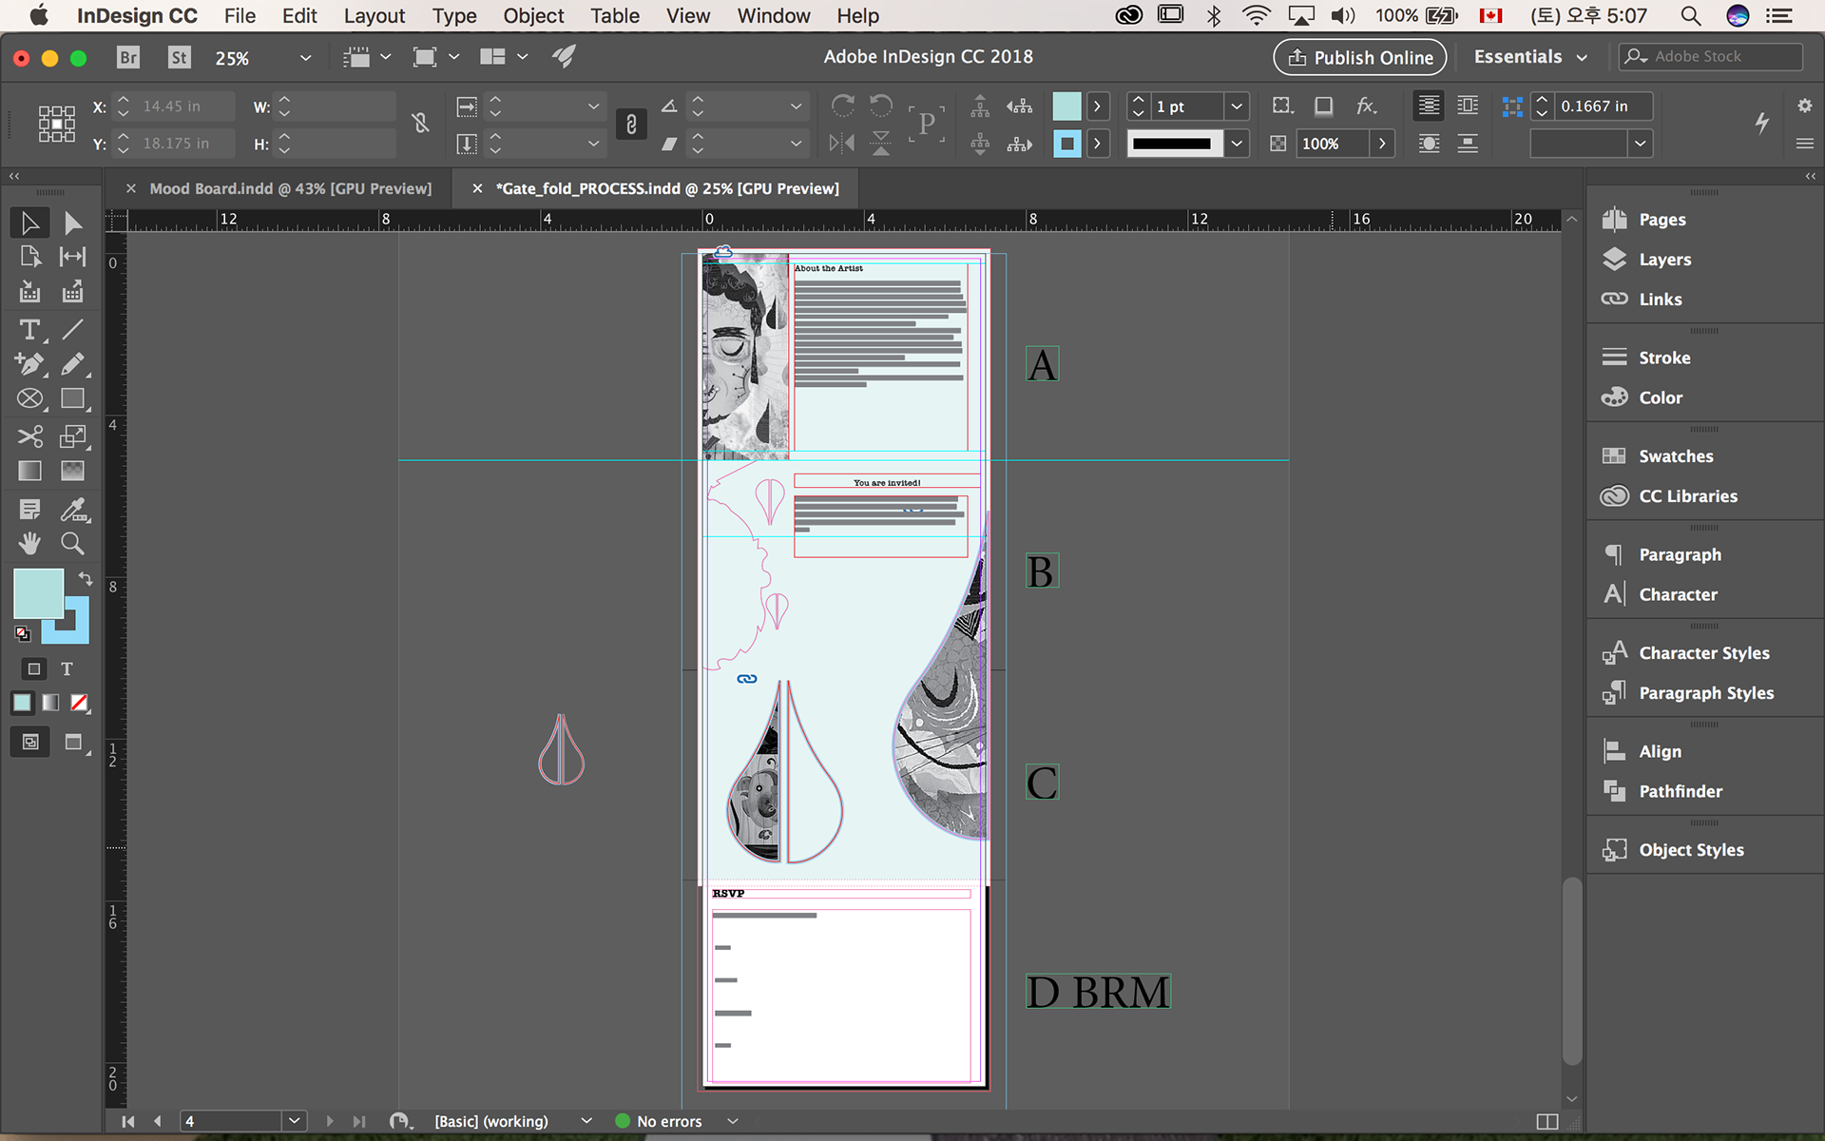This screenshot has height=1141, width=1825.
Task: Select the Hand tool
Action: 29,543
